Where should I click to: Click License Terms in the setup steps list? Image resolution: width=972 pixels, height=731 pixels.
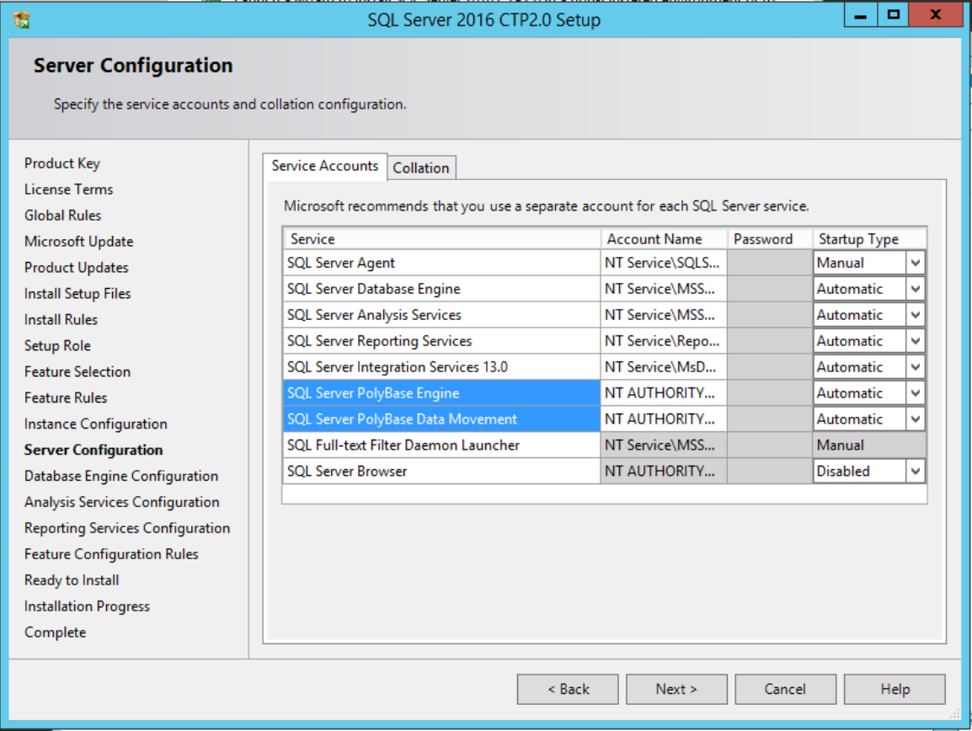pos(69,189)
